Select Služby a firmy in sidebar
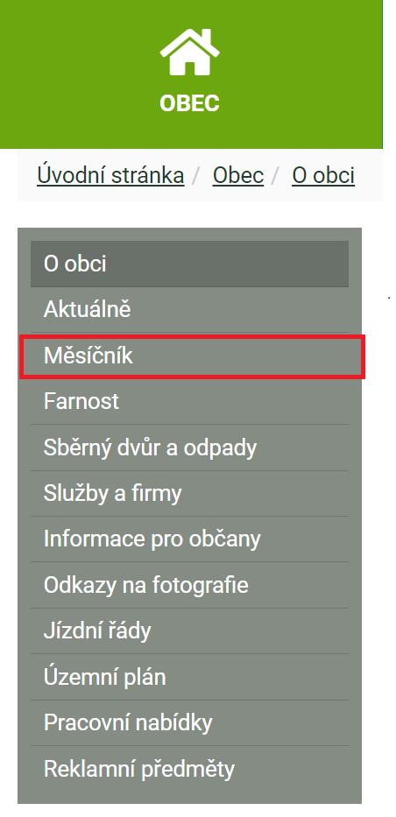Screen dimensions: 396x817 (189, 493)
